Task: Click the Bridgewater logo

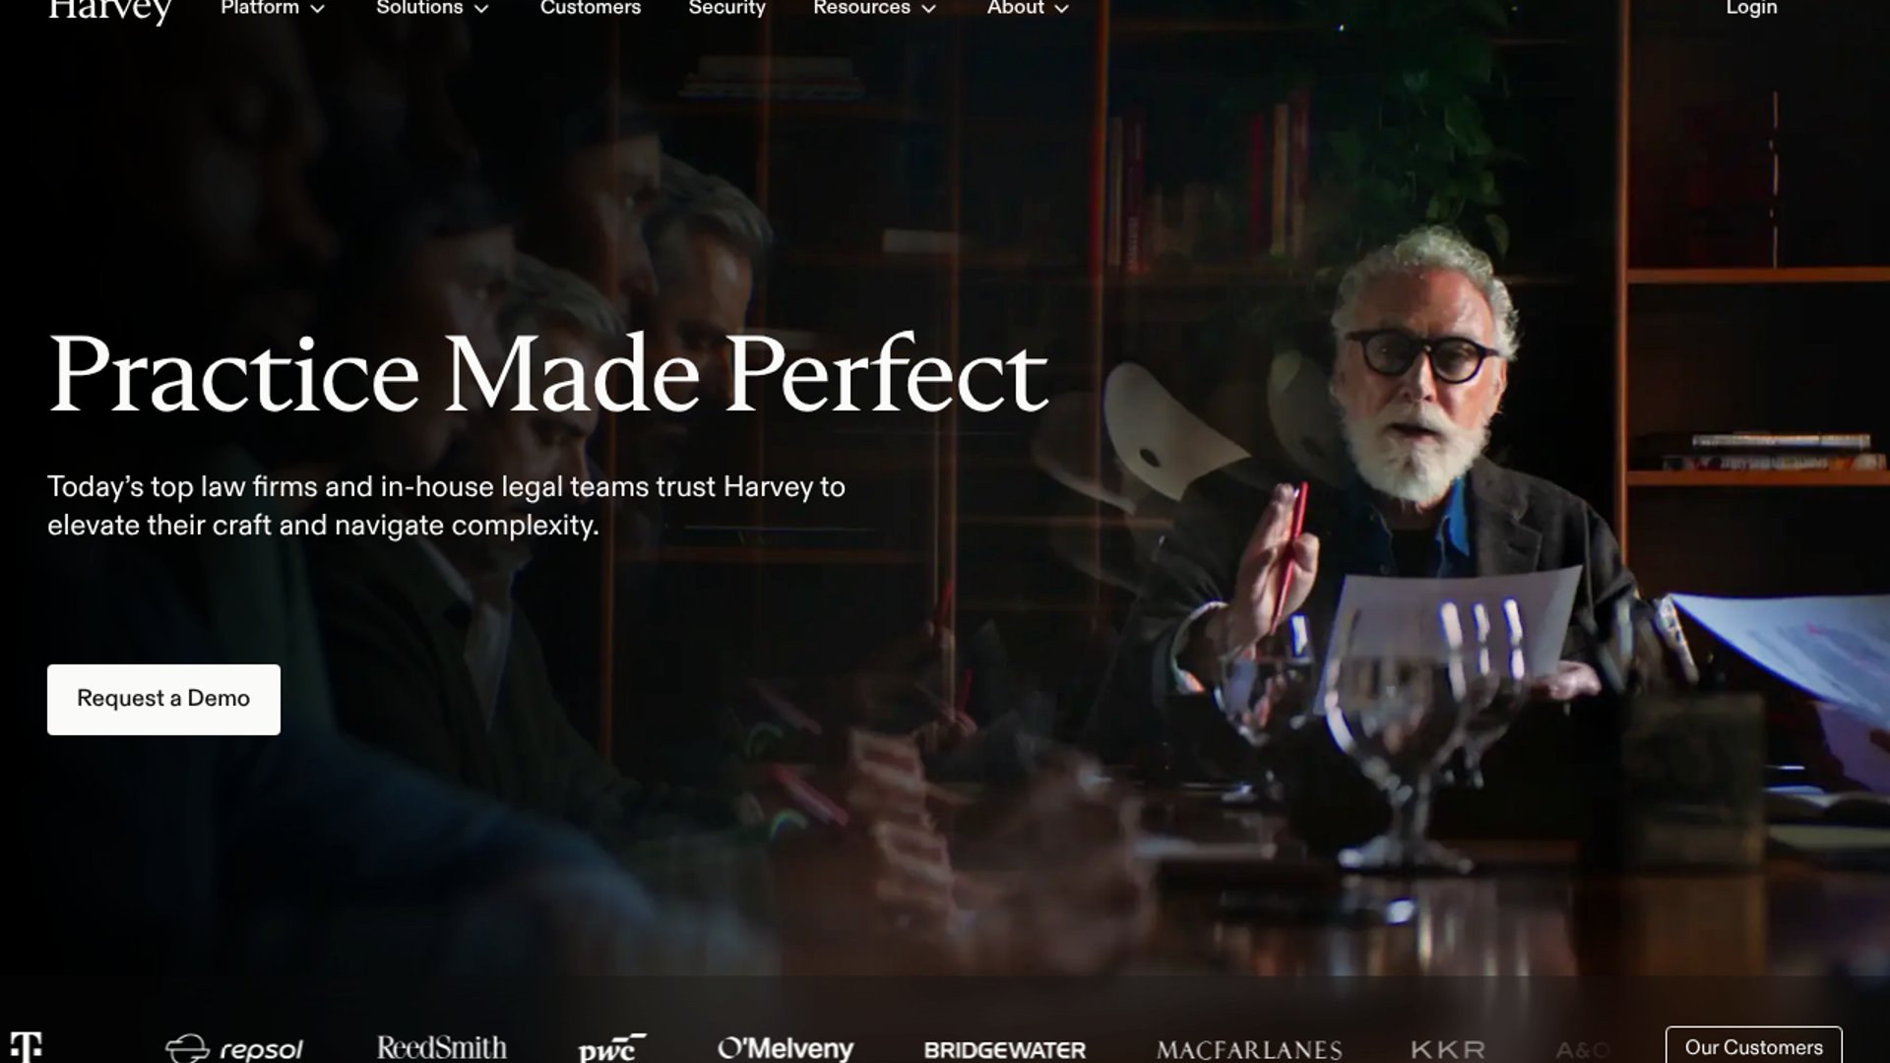Action: pyautogui.click(x=1005, y=1050)
